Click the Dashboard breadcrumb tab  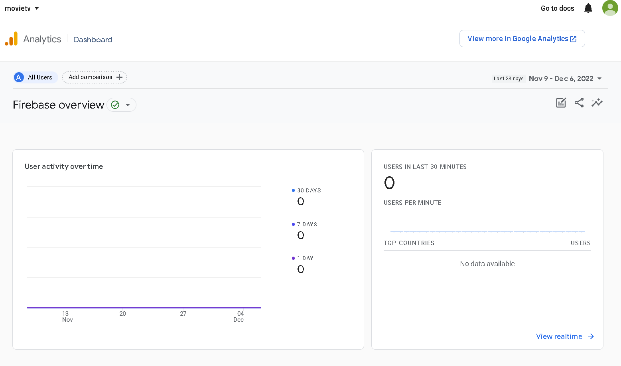coord(93,40)
